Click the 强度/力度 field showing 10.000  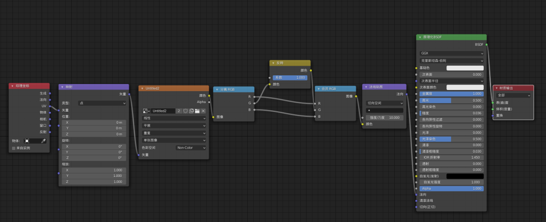384,117
